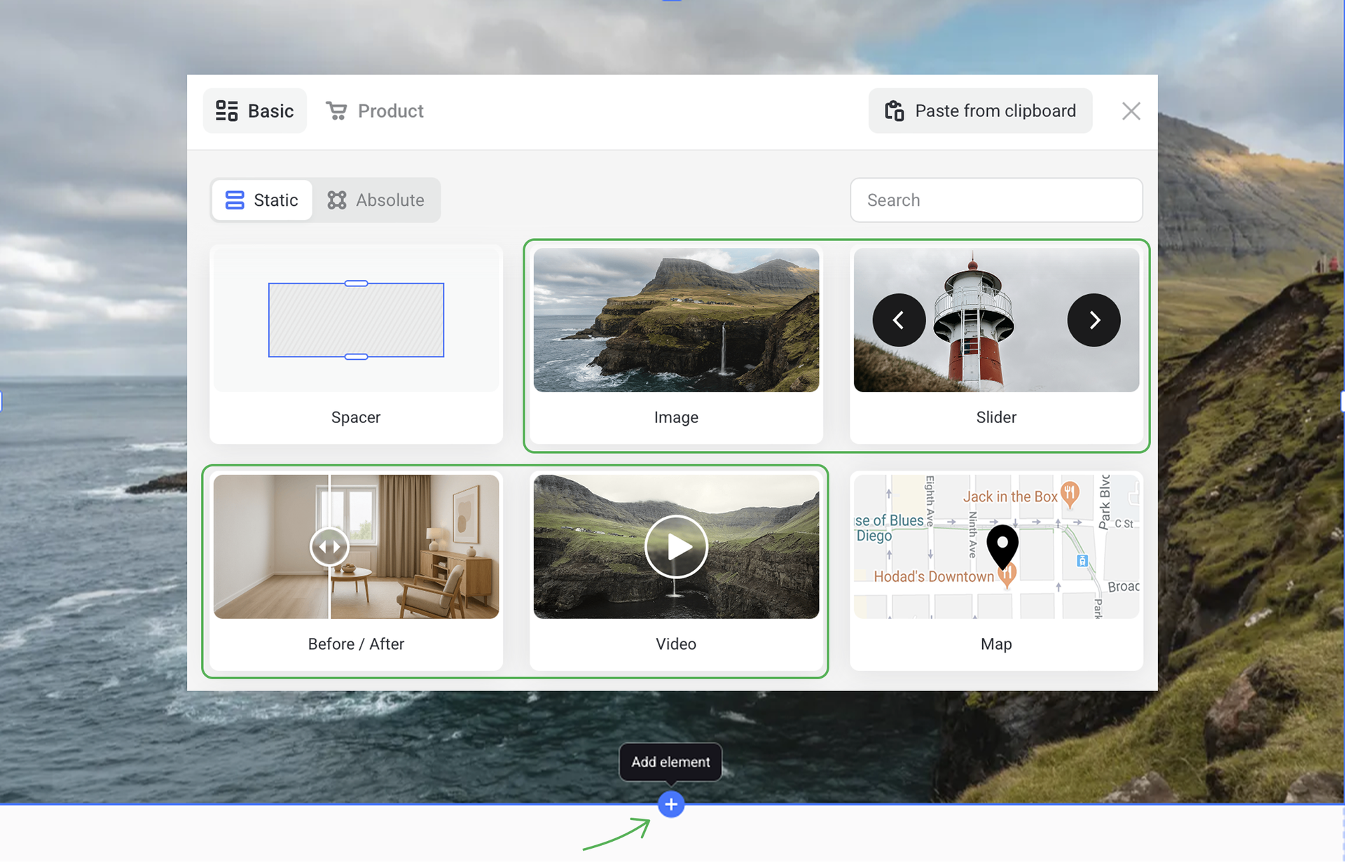Click the Before / After divider handle

329,546
